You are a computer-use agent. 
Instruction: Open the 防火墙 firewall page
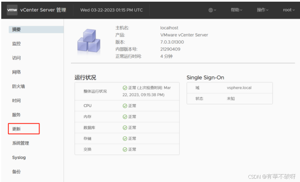pyautogui.click(x=19, y=86)
